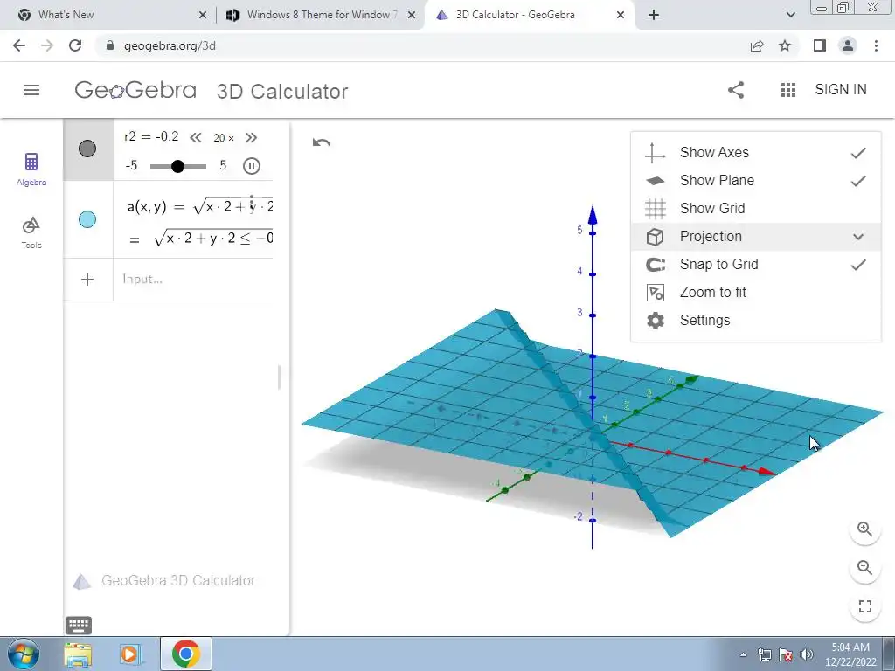This screenshot has width=895, height=671.
Task: Share the construction using the share icon
Action: click(736, 90)
